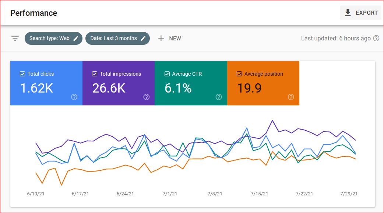Click the 7/15/21 date on chart axis
This screenshot has height=213, width=384.
[x=259, y=194]
